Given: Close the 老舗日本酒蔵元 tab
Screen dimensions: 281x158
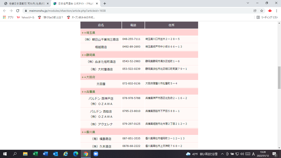Looking at the screenshot, I should pos(48,4).
